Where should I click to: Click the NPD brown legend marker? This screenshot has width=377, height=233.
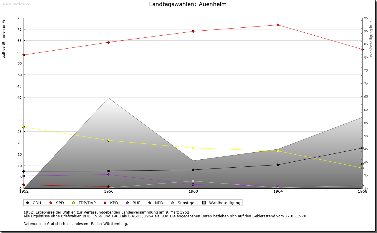pyautogui.click(x=150, y=203)
